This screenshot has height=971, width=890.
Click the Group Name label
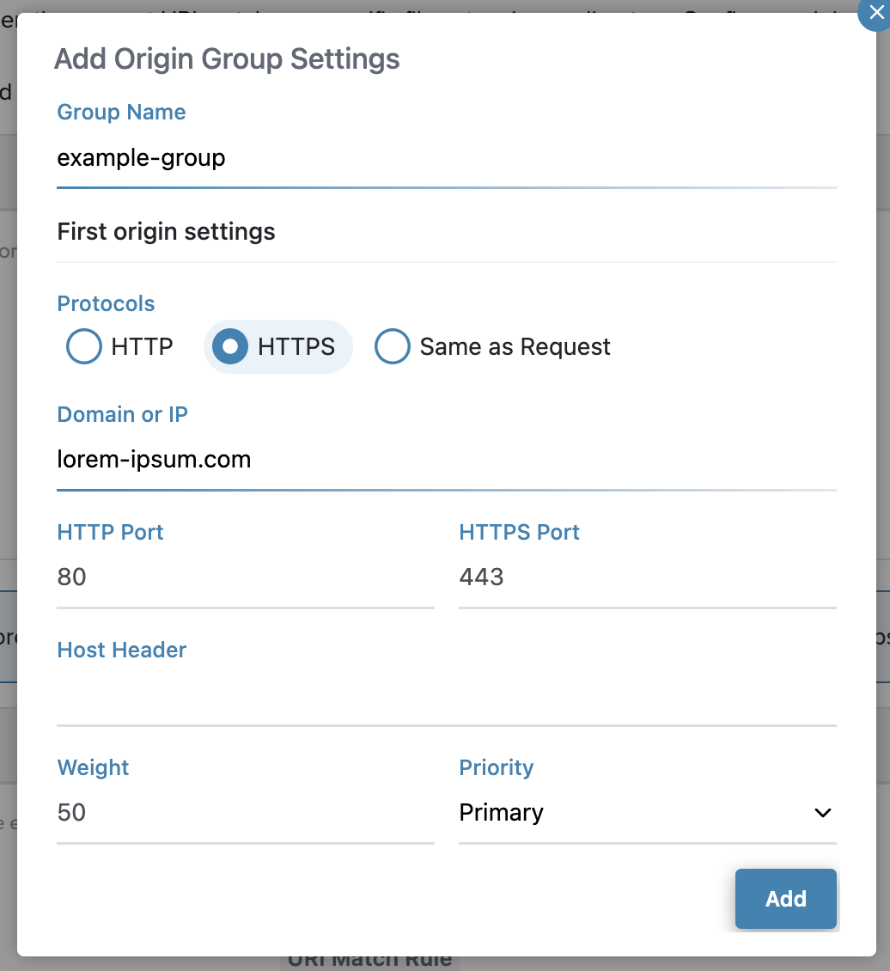121,113
